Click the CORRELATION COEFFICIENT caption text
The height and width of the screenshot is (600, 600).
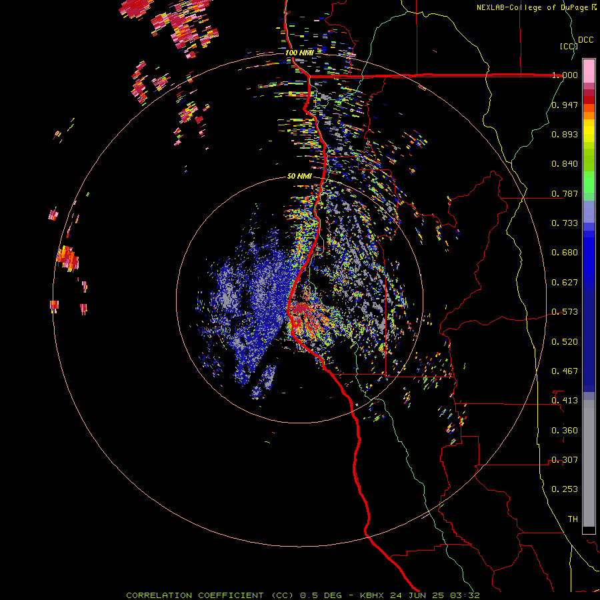pyautogui.click(x=195, y=595)
